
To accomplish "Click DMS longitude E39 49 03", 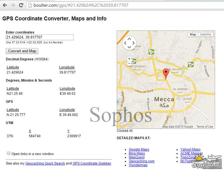I will tap(67, 94).
